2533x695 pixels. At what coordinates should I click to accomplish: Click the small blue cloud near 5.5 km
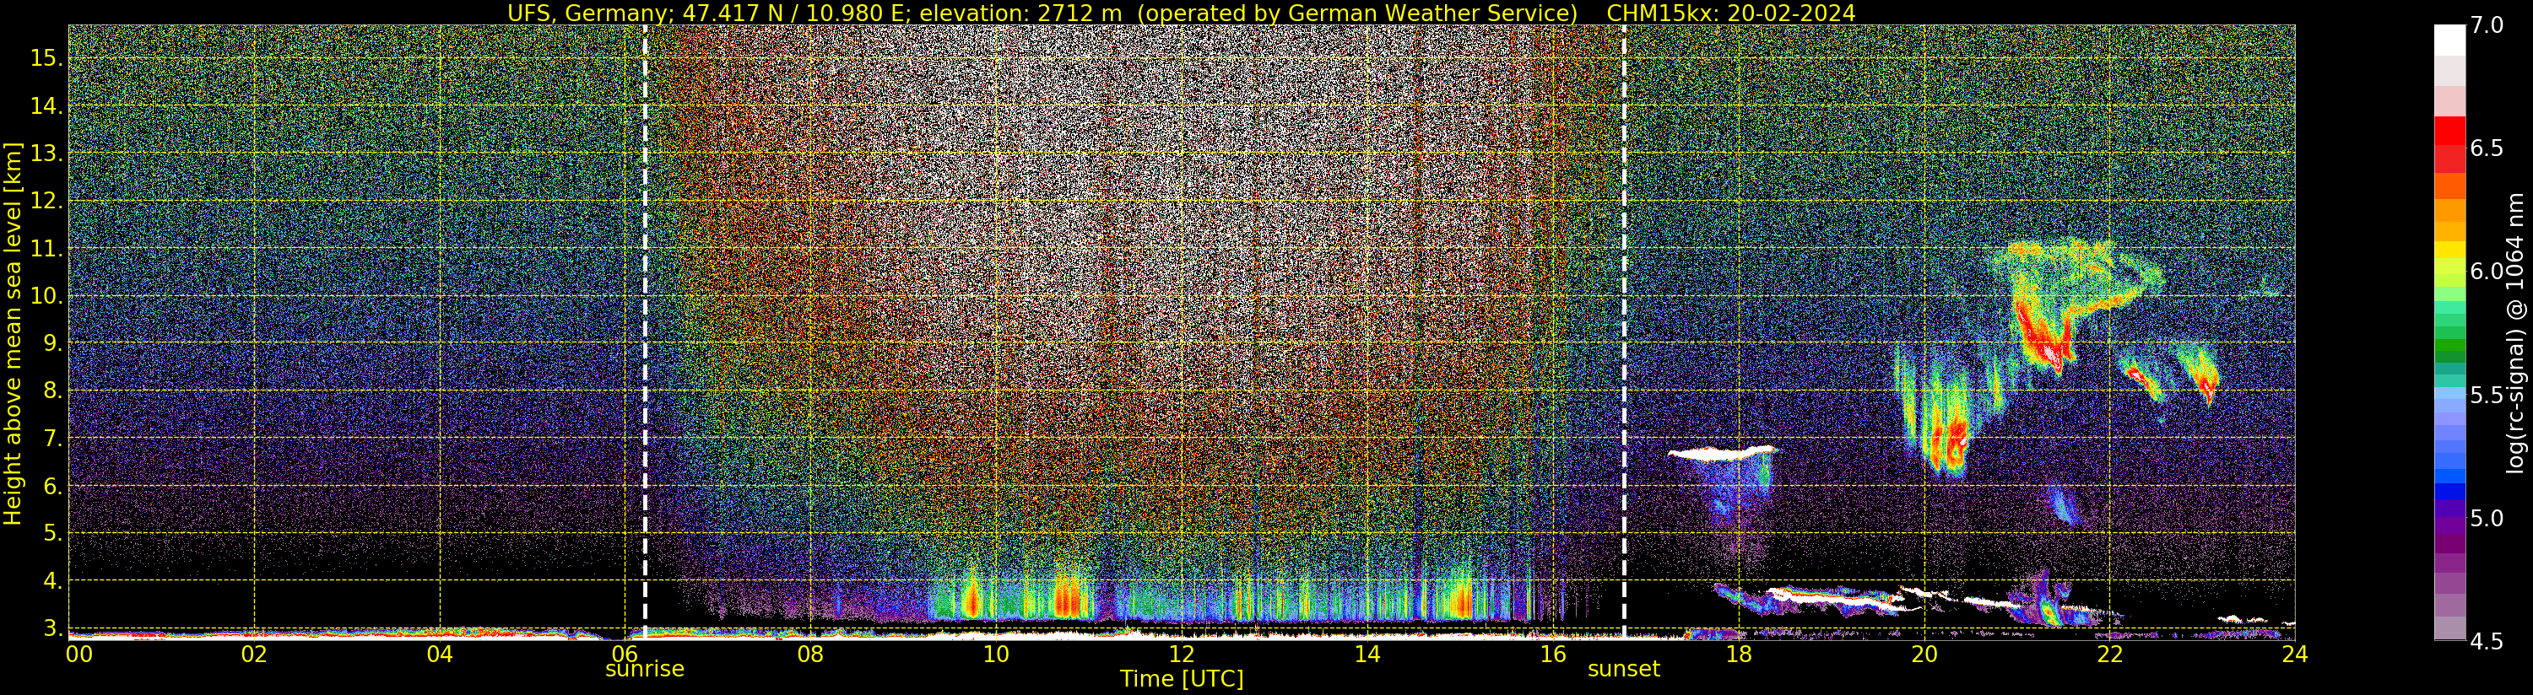2065,507
